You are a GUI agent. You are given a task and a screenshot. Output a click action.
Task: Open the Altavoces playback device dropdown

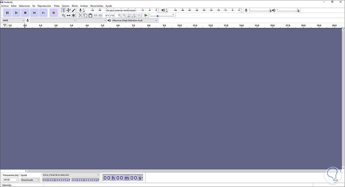point(135,20)
